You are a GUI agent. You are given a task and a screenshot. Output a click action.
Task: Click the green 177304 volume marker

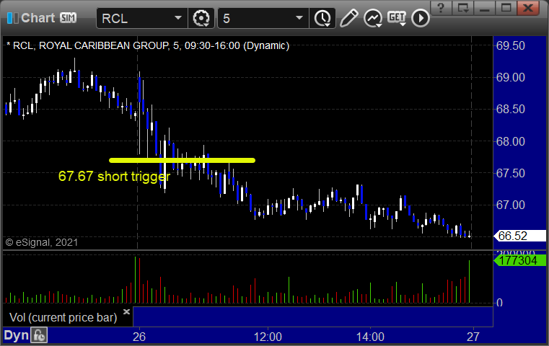(519, 261)
